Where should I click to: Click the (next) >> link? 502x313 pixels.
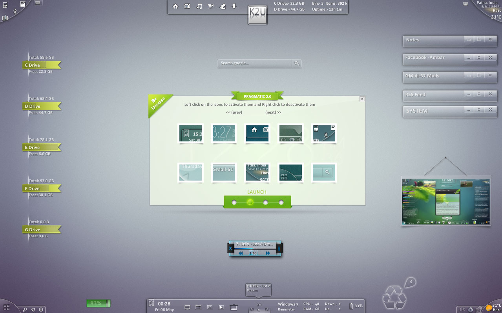pos(273,112)
